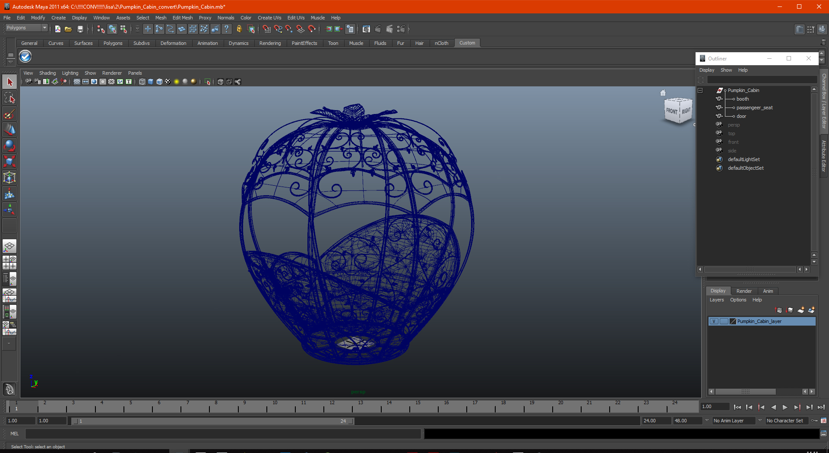Switch to Persp/Outliner layout
The image size is (829, 453).
coord(9,279)
